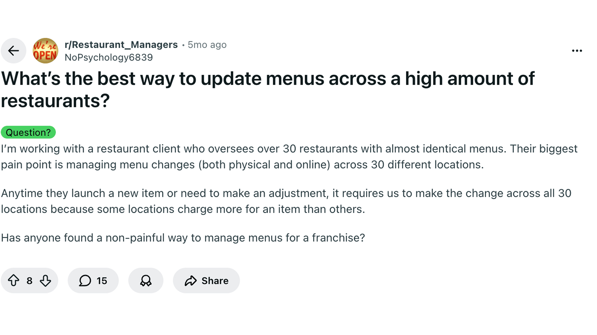Upvote the menu update post
This screenshot has height=335, width=597.
(13, 280)
